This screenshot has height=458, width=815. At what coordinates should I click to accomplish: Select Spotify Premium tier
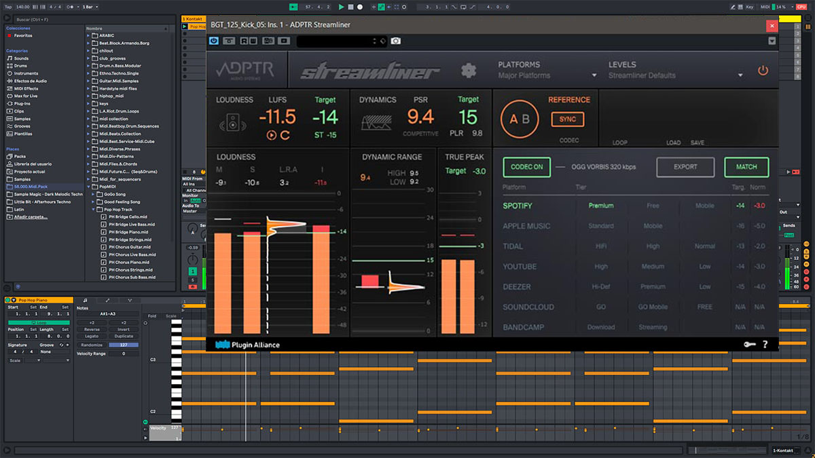[x=601, y=206]
